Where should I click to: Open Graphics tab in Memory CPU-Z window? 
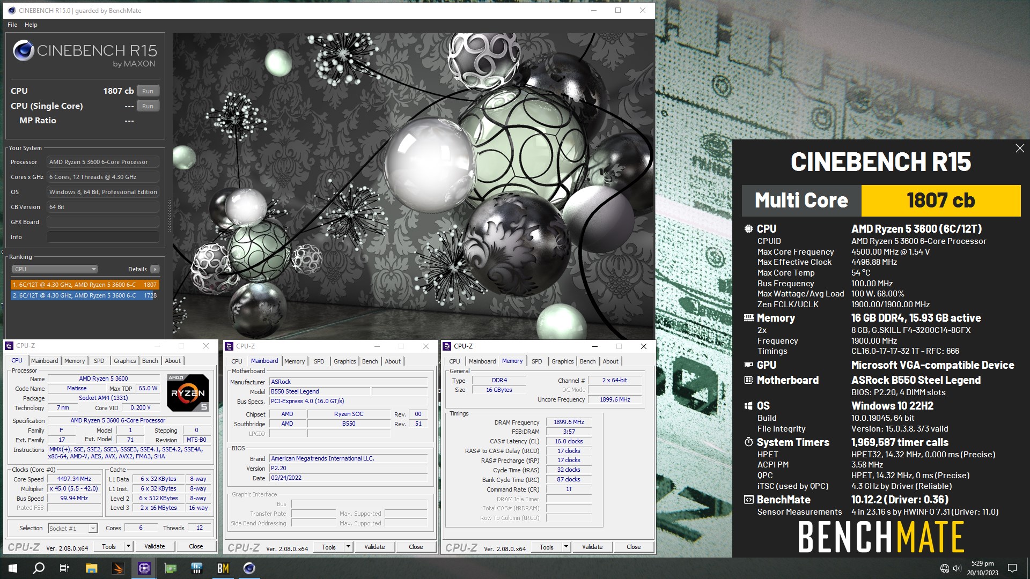pyautogui.click(x=562, y=361)
